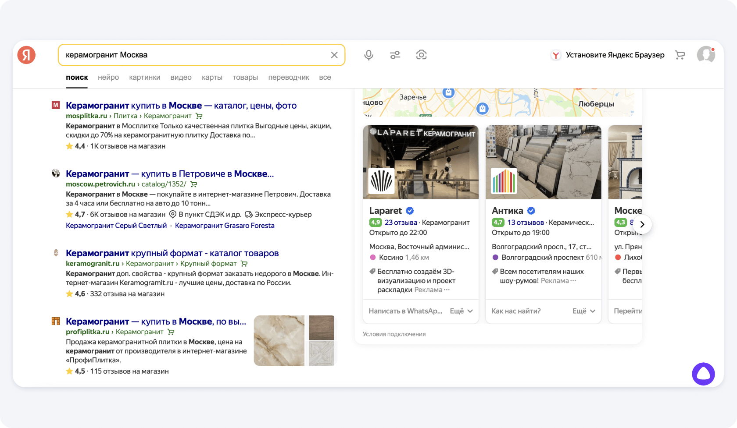Open the shopping cart icon
The width and height of the screenshot is (737, 428).
[x=680, y=55]
